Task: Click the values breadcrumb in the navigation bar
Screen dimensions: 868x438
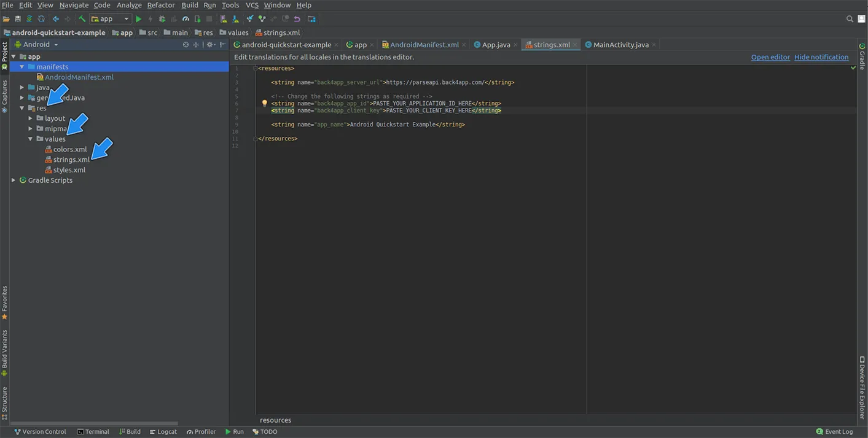Action: coord(234,33)
